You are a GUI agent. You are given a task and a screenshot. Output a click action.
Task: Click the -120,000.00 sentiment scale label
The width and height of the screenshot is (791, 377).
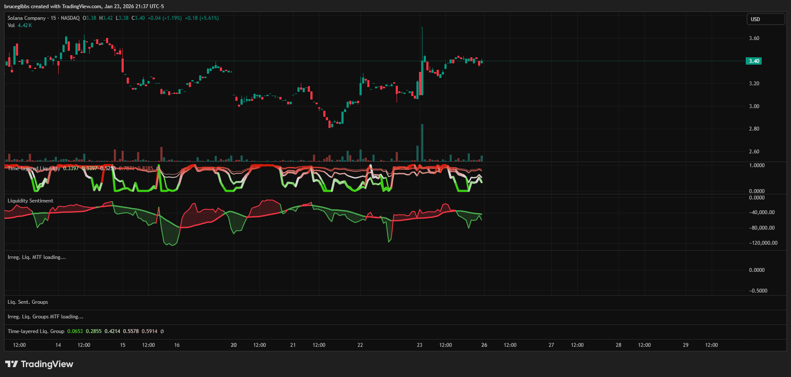(763, 243)
